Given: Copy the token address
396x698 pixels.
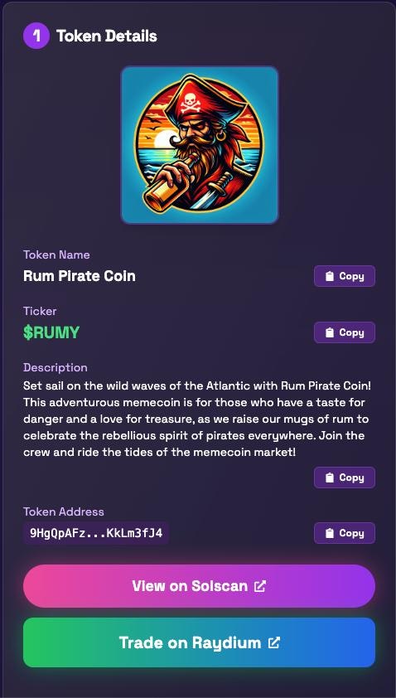Looking at the screenshot, I should [345, 533].
